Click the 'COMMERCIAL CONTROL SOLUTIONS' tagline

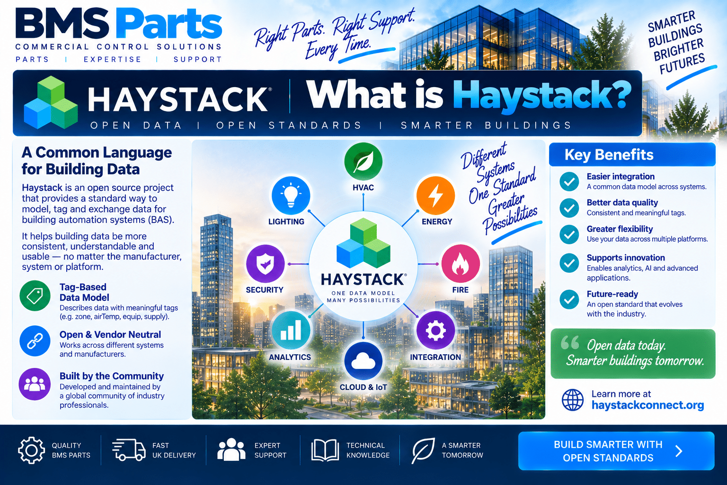119,46
